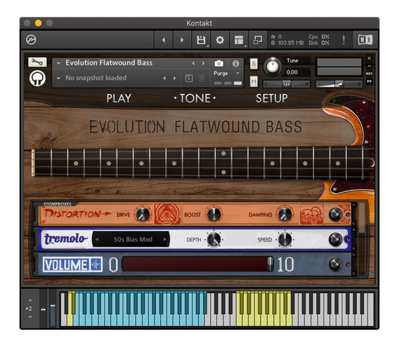Click the STOMPBOXES label
The width and height of the screenshot is (399, 347).
coord(58,204)
